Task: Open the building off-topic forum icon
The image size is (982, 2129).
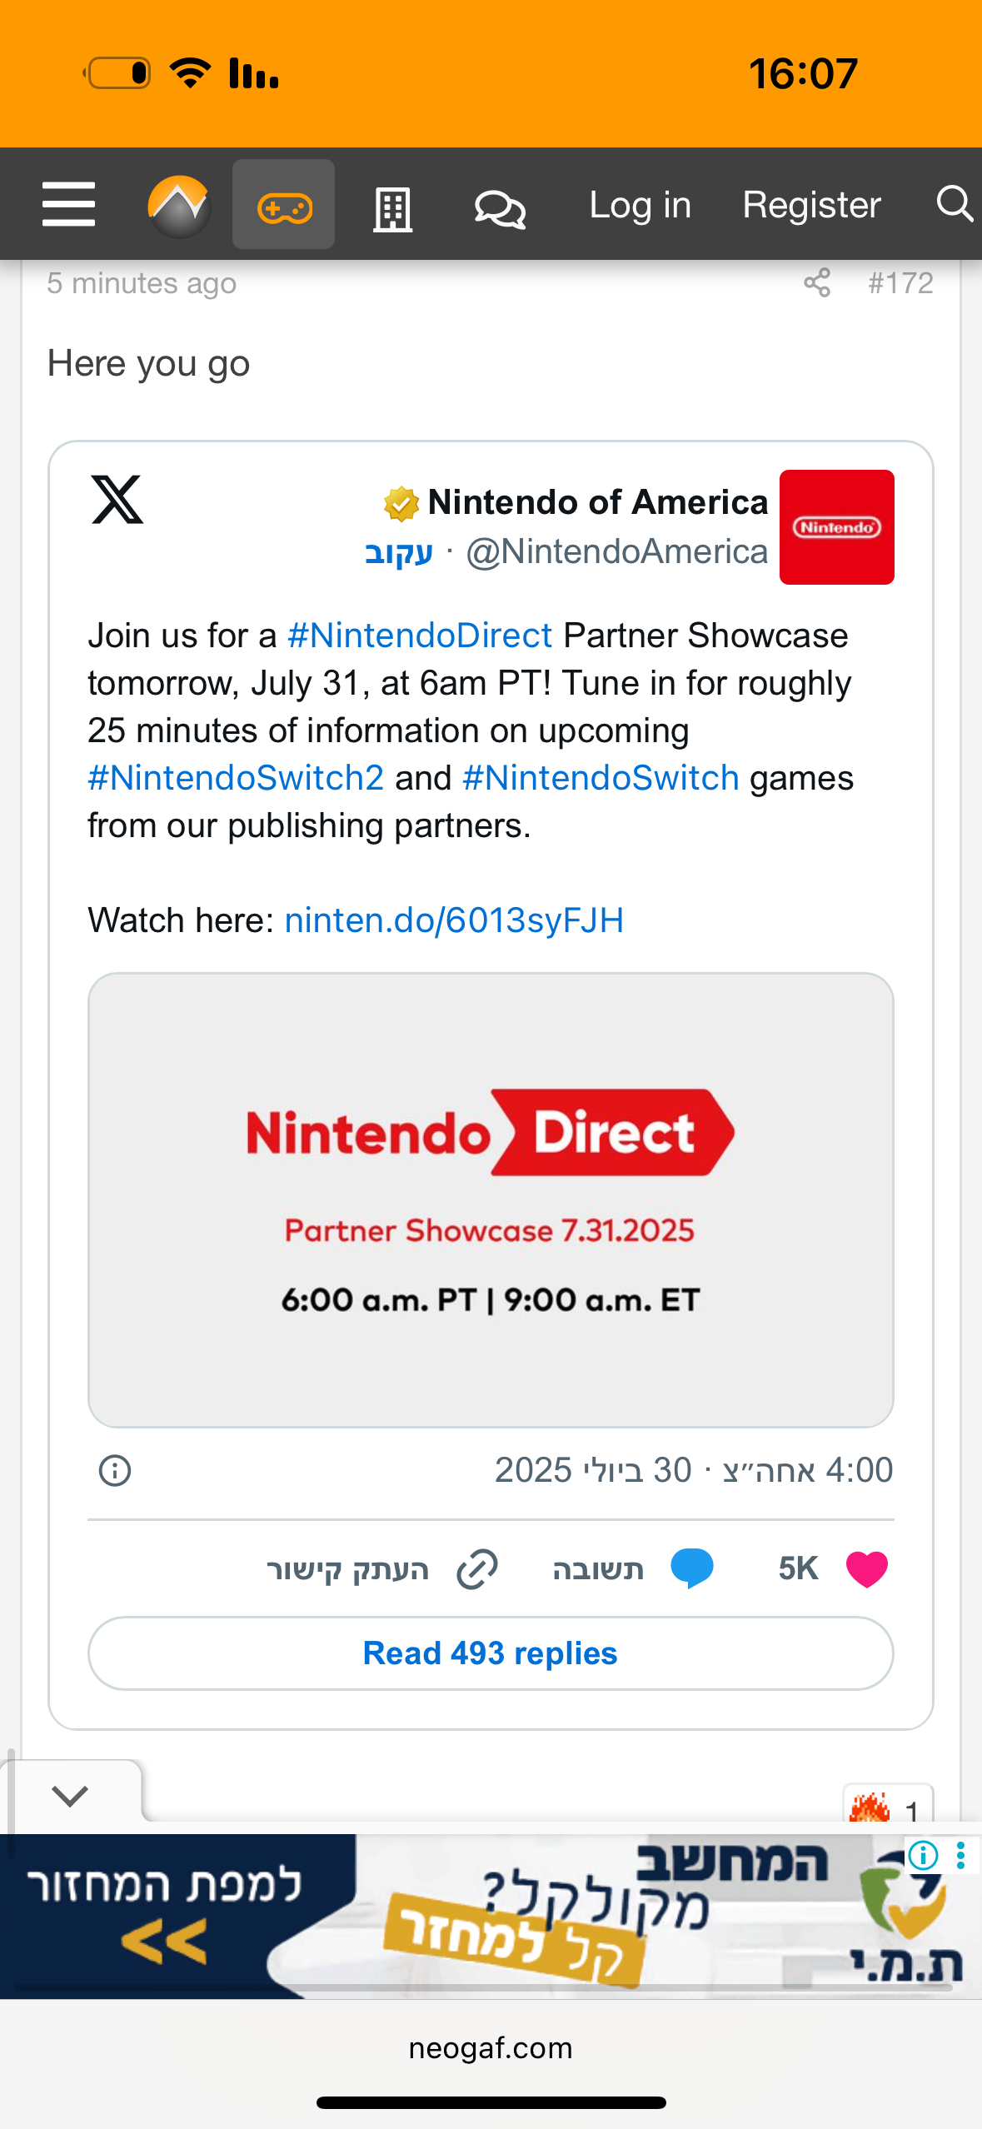Action: 392,208
